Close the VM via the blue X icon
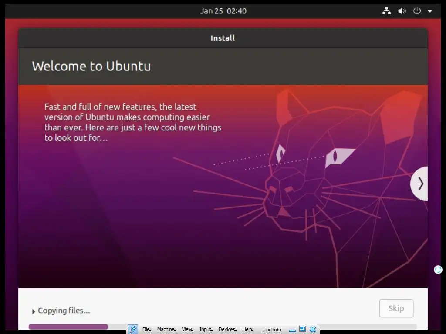446x334 pixels. pyautogui.click(x=313, y=329)
